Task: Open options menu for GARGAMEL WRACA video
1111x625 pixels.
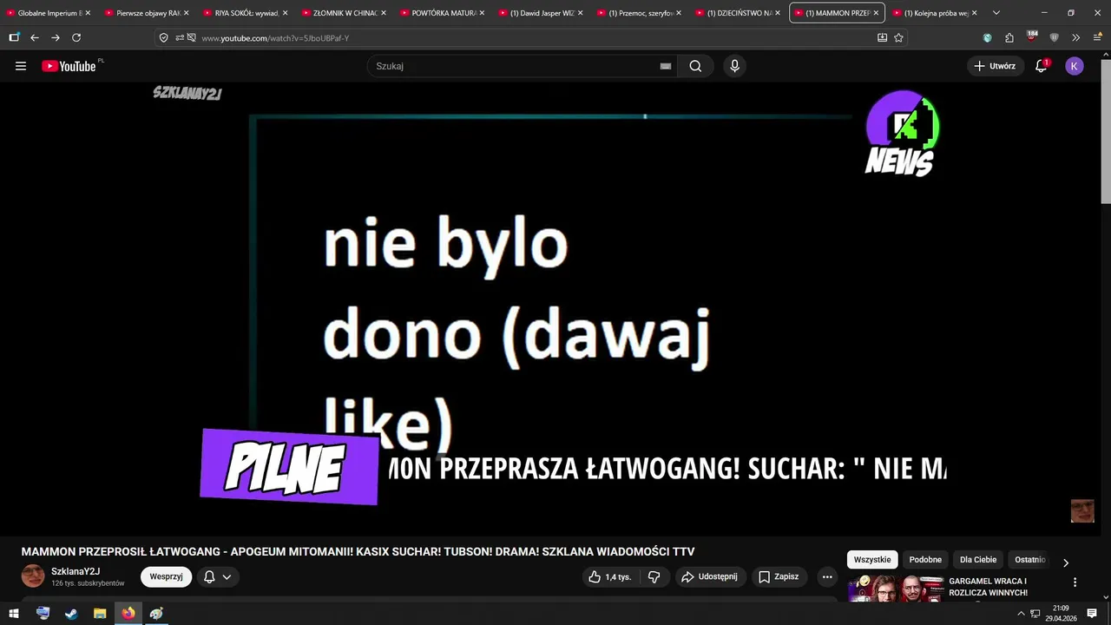Action: point(1075,582)
